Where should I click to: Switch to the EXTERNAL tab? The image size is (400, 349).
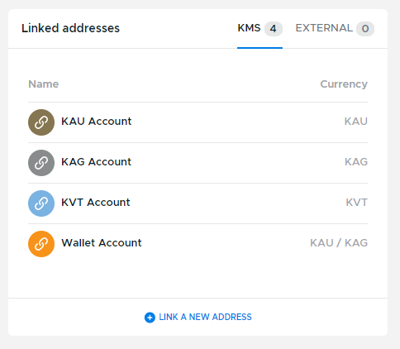335,28
